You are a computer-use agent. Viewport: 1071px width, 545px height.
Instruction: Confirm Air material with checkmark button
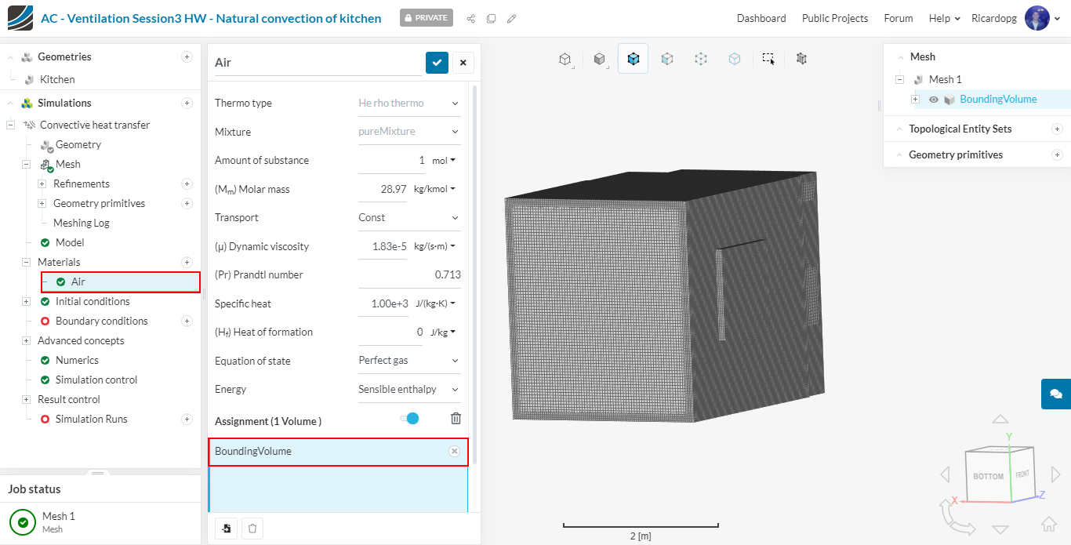tap(437, 63)
